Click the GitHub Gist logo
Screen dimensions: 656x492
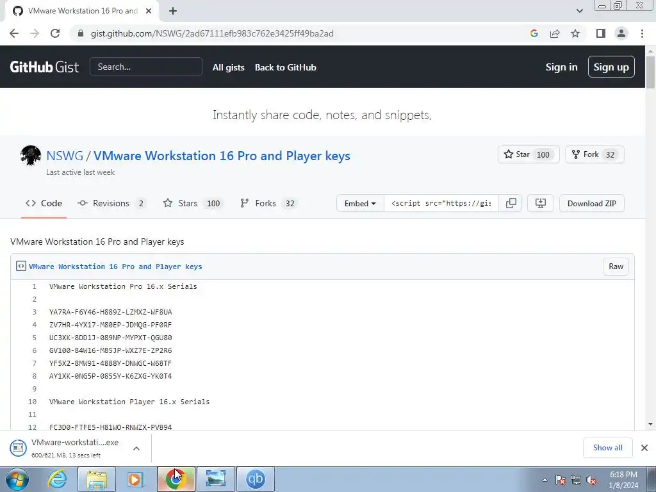coord(44,67)
